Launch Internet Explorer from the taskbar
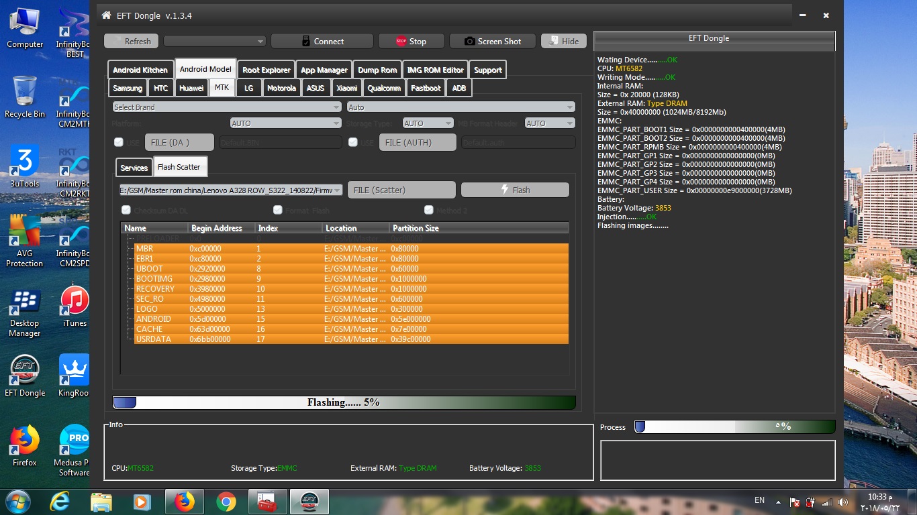This screenshot has width=917, height=515. 60,501
